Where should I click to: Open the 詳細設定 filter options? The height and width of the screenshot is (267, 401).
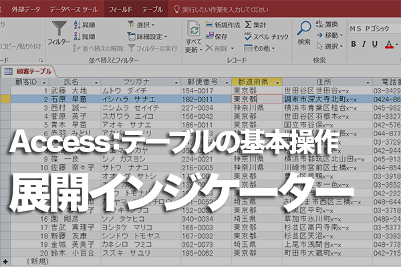[147, 37]
